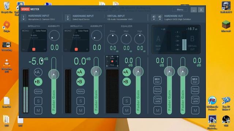This screenshot has height=131, width=234.
Task: Click Intellipan red handle on input 2
Action: 76,49
